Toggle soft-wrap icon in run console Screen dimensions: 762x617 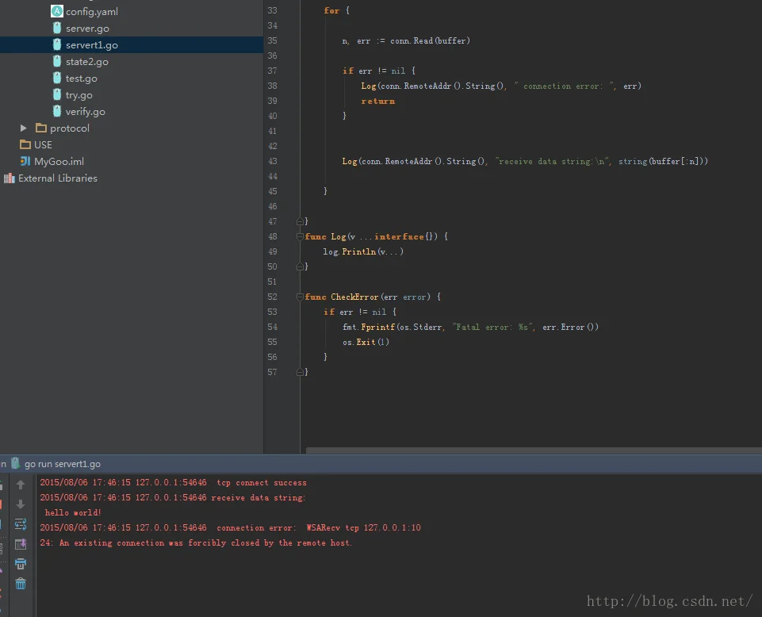(x=21, y=524)
